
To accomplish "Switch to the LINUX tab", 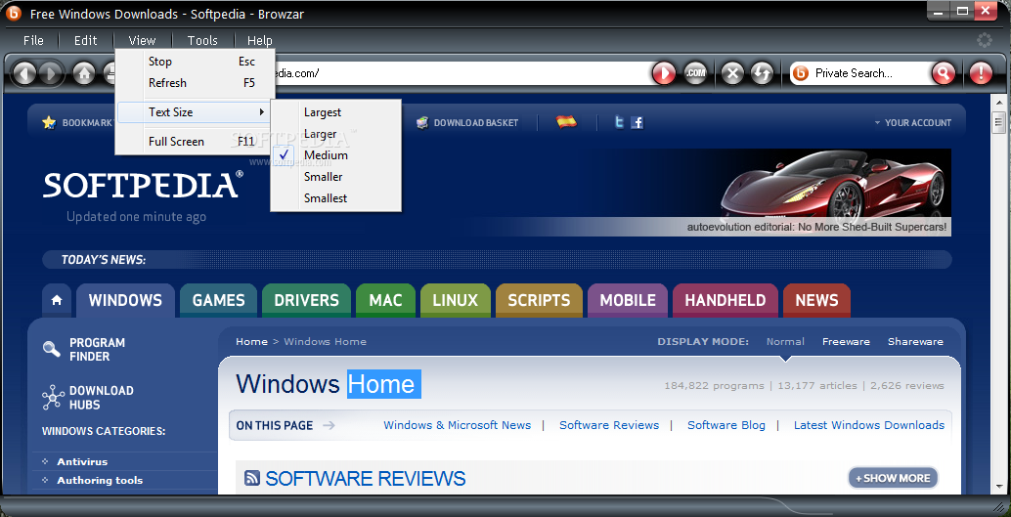I will (x=456, y=300).
